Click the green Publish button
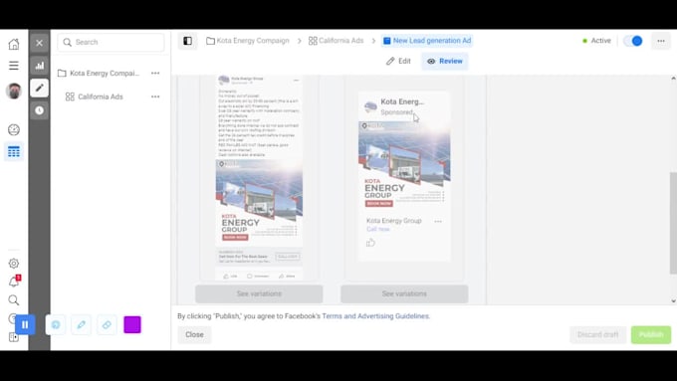 click(x=651, y=335)
